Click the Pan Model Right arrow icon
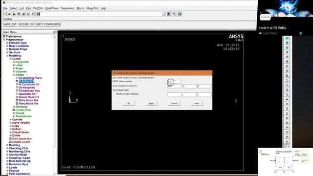This screenshot has width=313, height=176. [287, 104]
